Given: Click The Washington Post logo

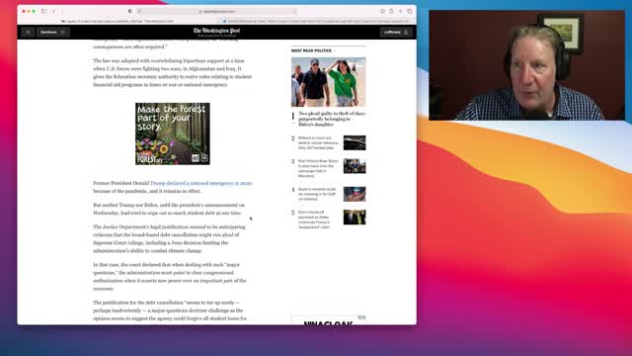Looking at the screenshot, I should [x=216, y=32].
